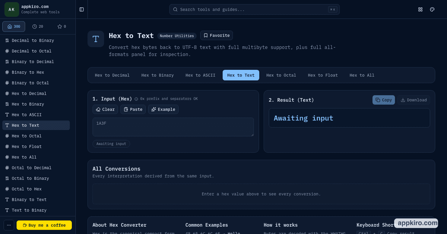
Task: Open the recent tab showing 20
Action: [38, 26]
